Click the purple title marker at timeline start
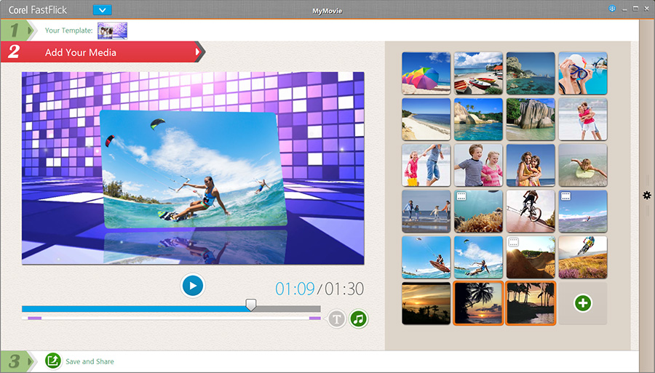 (34, 318)
